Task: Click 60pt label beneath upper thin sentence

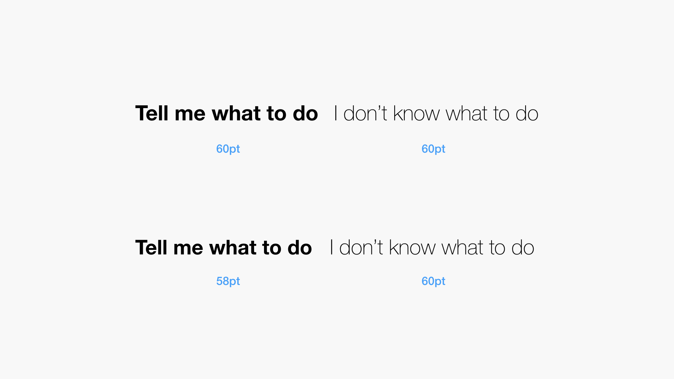Action: (x=433, y=149)
